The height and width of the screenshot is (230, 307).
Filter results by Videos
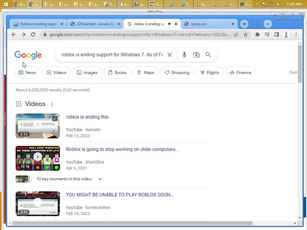click(56, 72)
